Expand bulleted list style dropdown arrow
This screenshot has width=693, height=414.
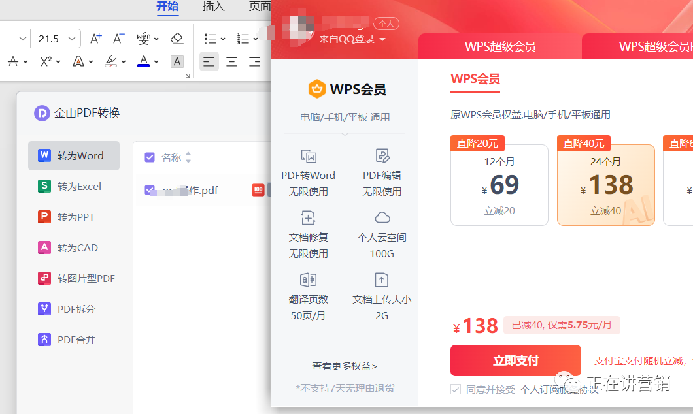[223, 39]
